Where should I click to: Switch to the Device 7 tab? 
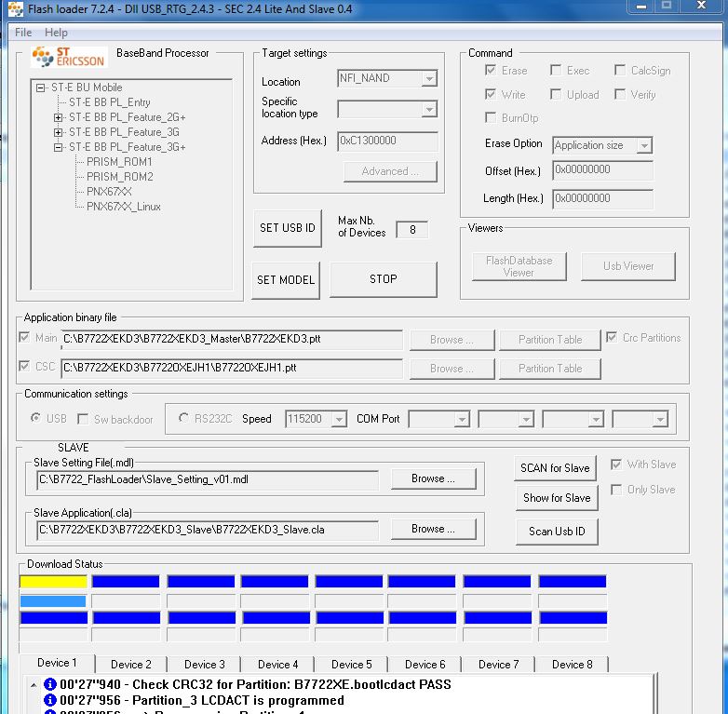[499, 665]
